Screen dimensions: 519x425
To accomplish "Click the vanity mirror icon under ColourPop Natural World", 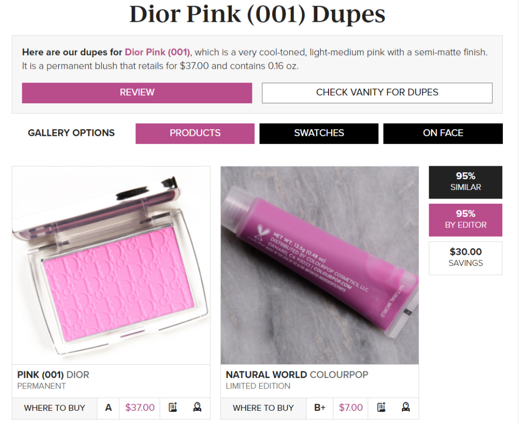I will pyautogui.click(x=406, y=407).
